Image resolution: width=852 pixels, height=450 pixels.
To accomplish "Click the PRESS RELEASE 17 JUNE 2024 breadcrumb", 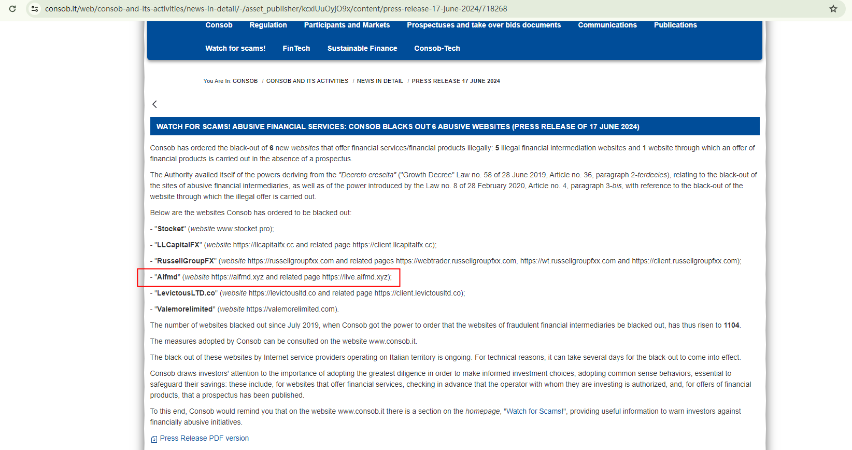I will click(456, 81).
